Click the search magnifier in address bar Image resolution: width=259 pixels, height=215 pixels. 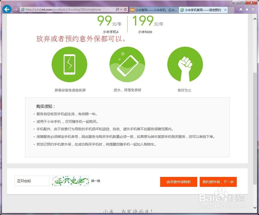pyautogui.click(x=117, y=9)
